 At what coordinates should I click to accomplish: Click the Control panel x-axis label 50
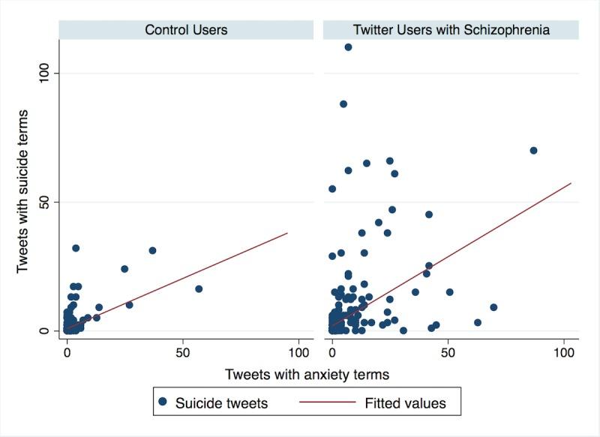point(183,352)
